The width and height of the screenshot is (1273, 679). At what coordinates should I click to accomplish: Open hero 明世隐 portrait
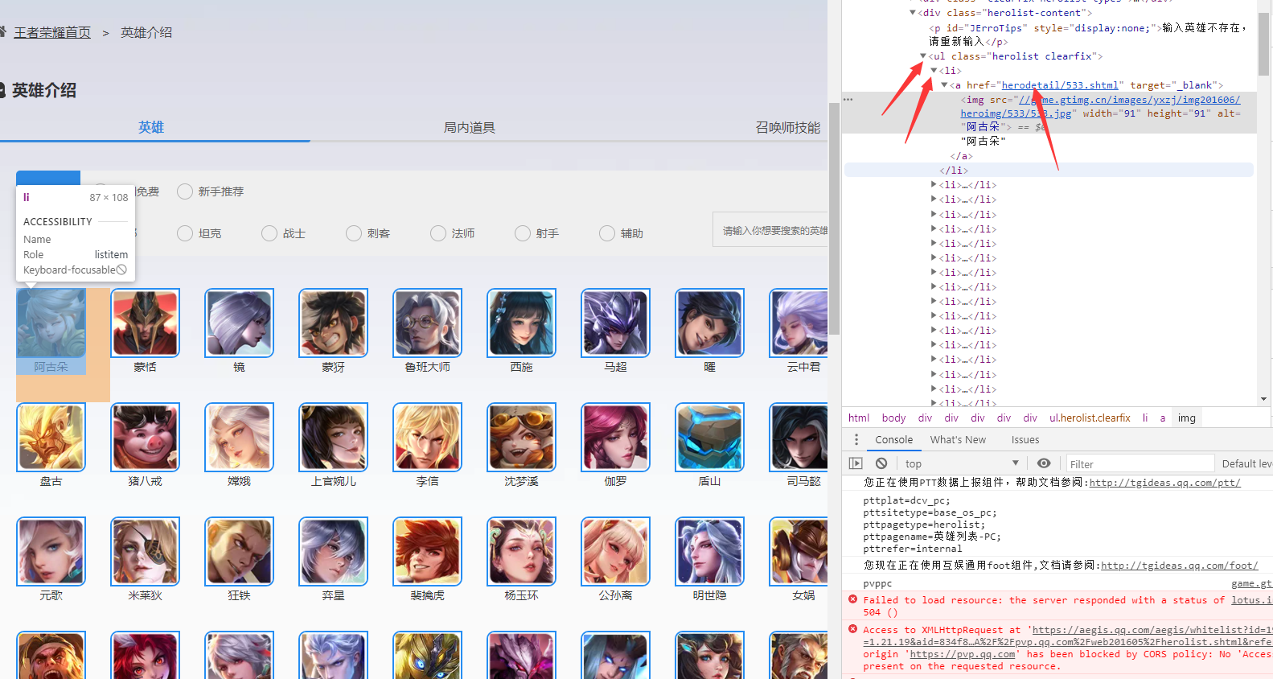pos(709,551)
